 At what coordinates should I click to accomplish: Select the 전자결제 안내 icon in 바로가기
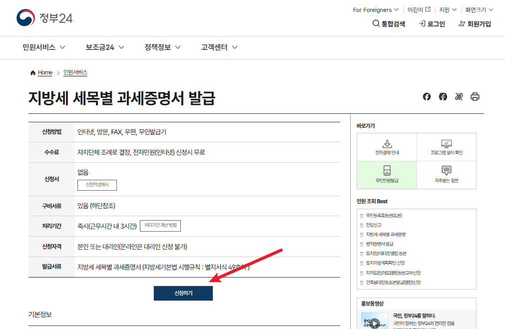[x=386, y=146]
